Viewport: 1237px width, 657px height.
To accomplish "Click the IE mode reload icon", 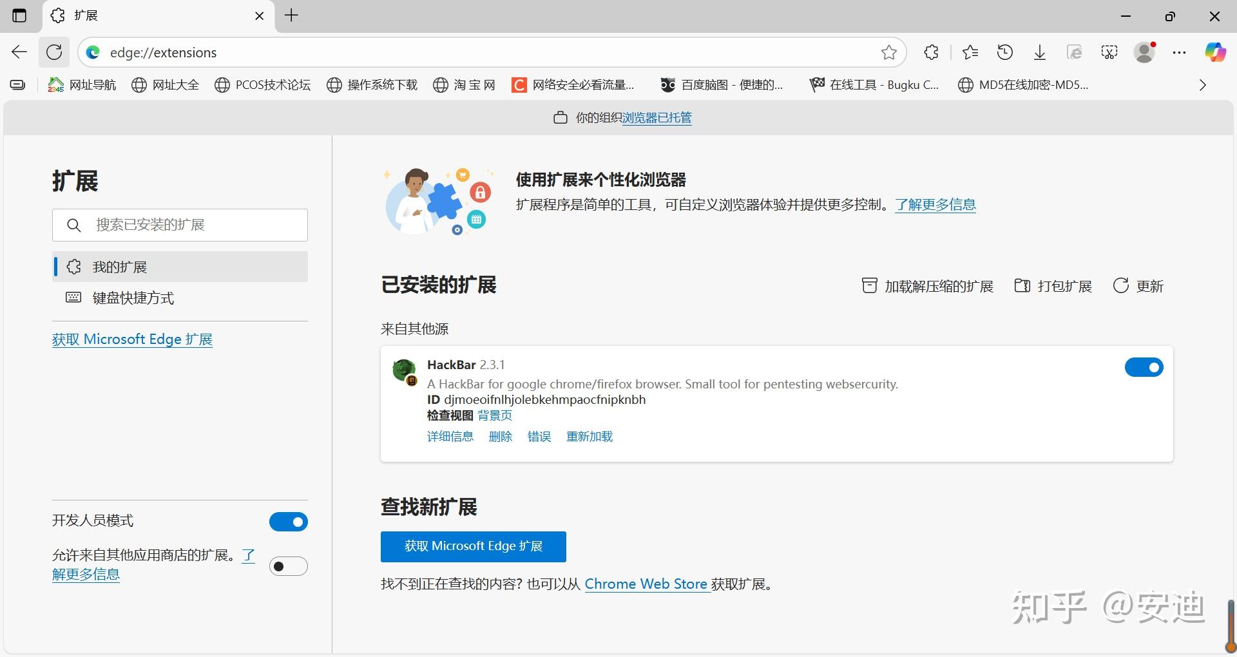I will (1074, 52).
